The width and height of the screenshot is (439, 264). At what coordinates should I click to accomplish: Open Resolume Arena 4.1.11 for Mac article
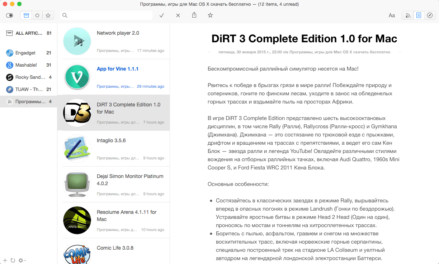(x=114, y=220)
